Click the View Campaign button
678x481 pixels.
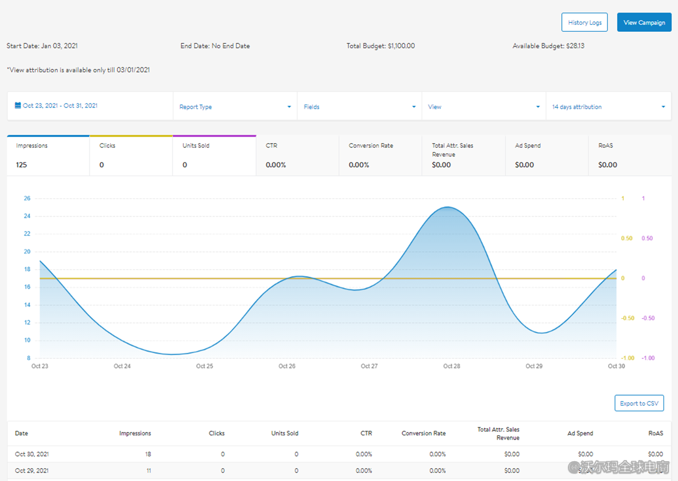[644, 22]
